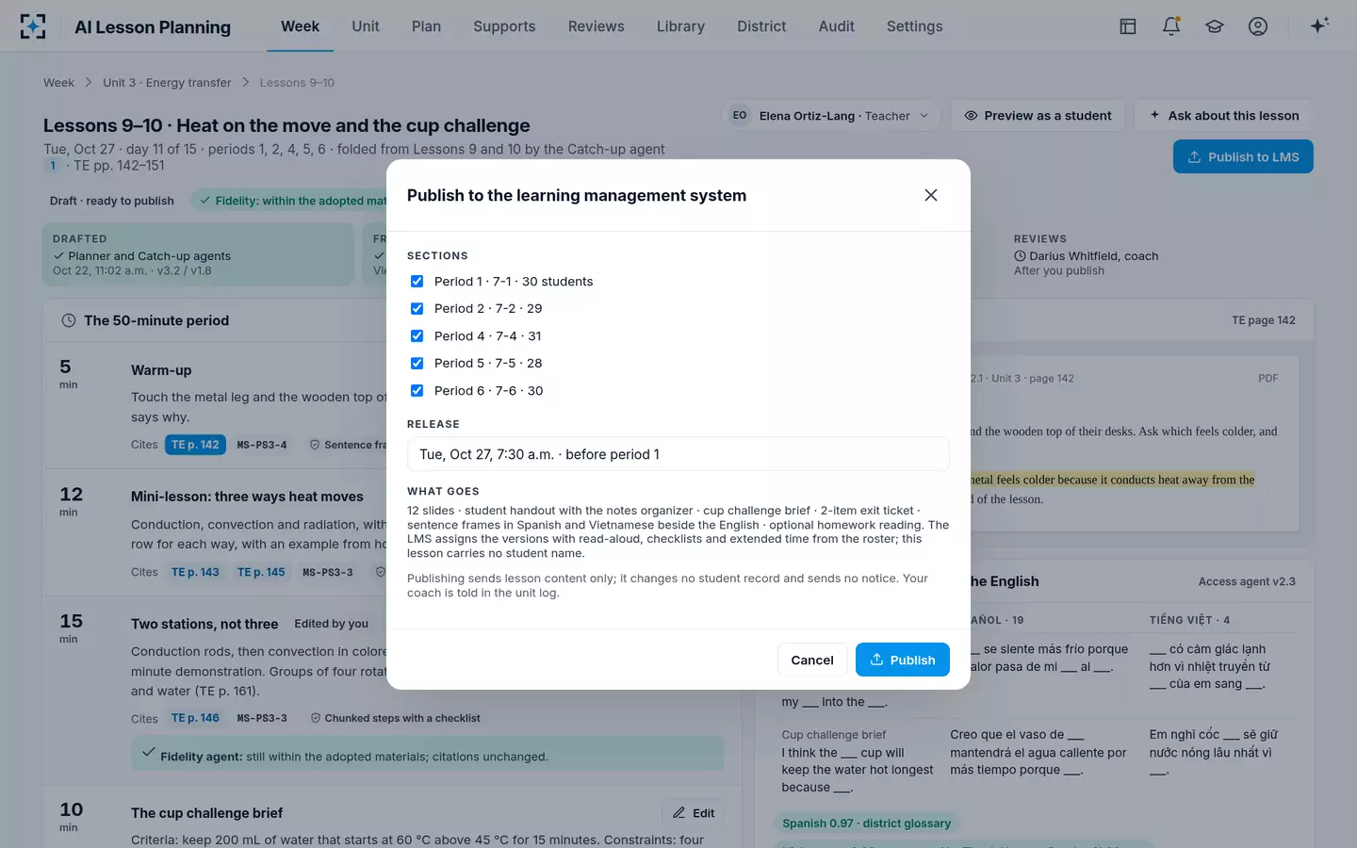The height and width of the screenshot is (848, 1357).
Task: Open citation TE p. 142
Action: pyautogui.click(x=195, y=445)
